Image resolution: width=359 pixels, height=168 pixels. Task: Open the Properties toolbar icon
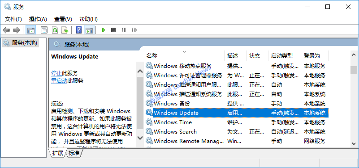44,30
